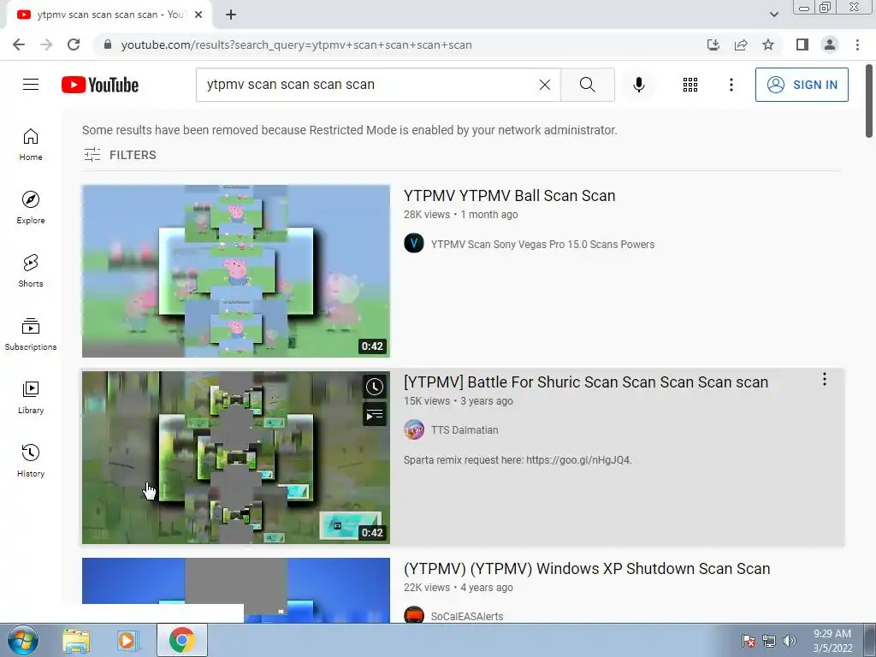The height and width of the screenshot is (657, 876).
Task: Click the install/download icon in the address bar
Action: [x=713, y=44]
